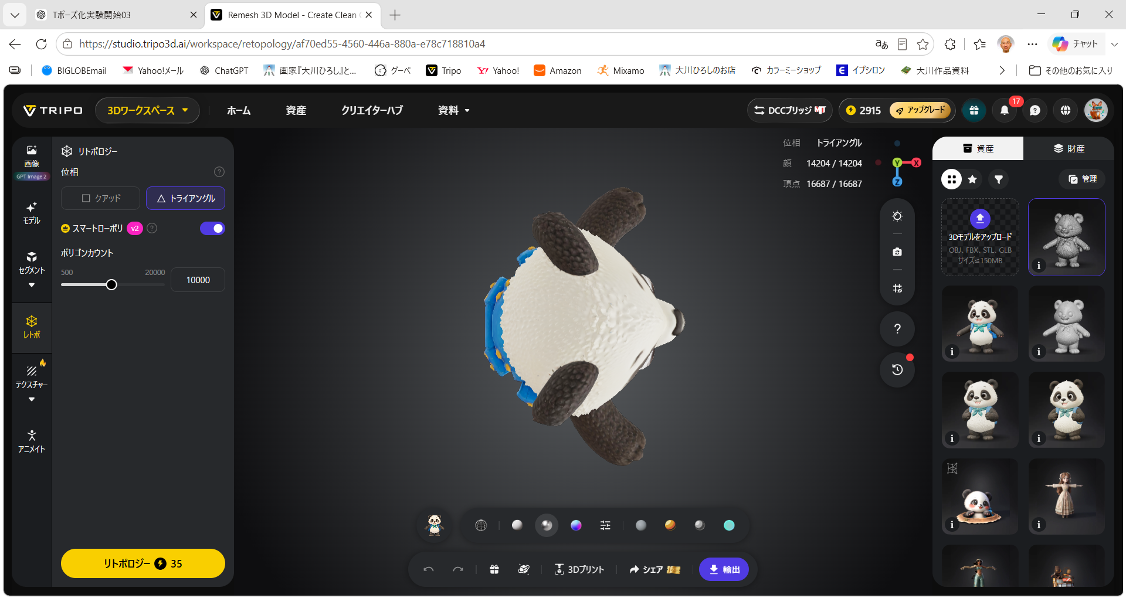Click the yellow リトポロジー 35 button

[143, 563]
